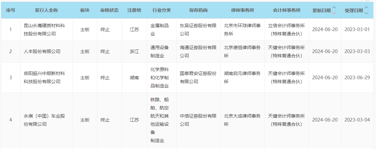Click industry 铁路、船舶、航空航天和其他运输设备制造业
Image resolution: width=376 pixels, height=149 pixels.
(x=160, y=120)
